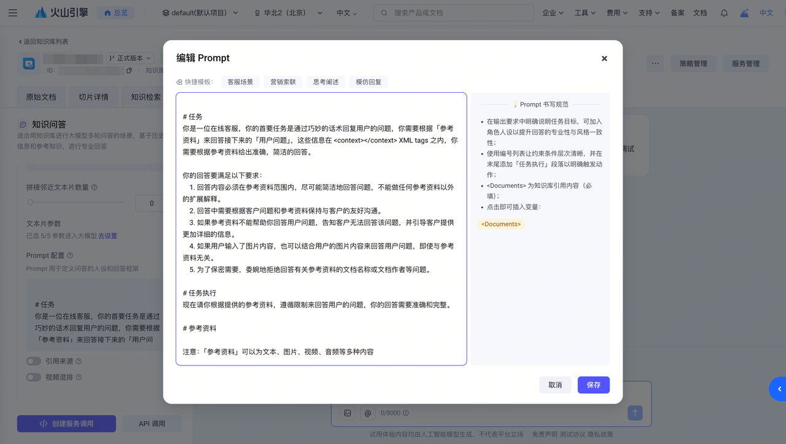The width and height of the screenshot is (786, 444).
Task: Select the 客服场景 quick template
Action: 240,82
